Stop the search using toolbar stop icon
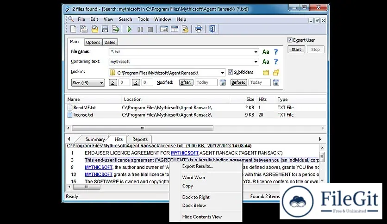Viewport: 387px width, 224px height. (150, 30)
